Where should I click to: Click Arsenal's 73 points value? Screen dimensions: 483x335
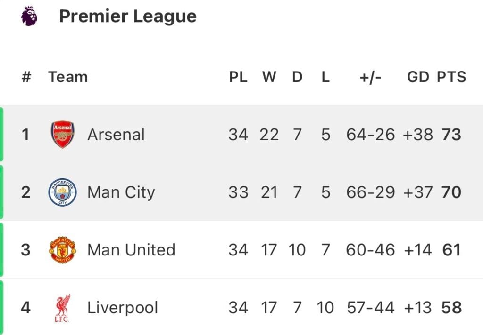tap(451, 135)
